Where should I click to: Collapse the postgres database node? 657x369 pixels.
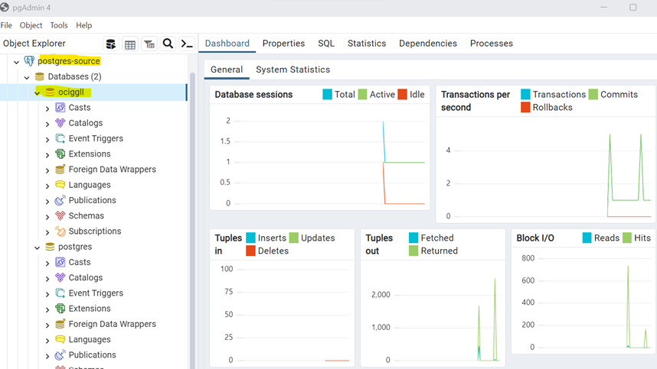(38, 248)
